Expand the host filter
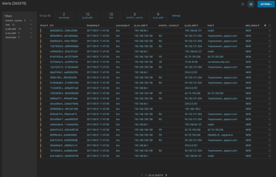This screenshot has height=177, width=276. pos(18,25)
